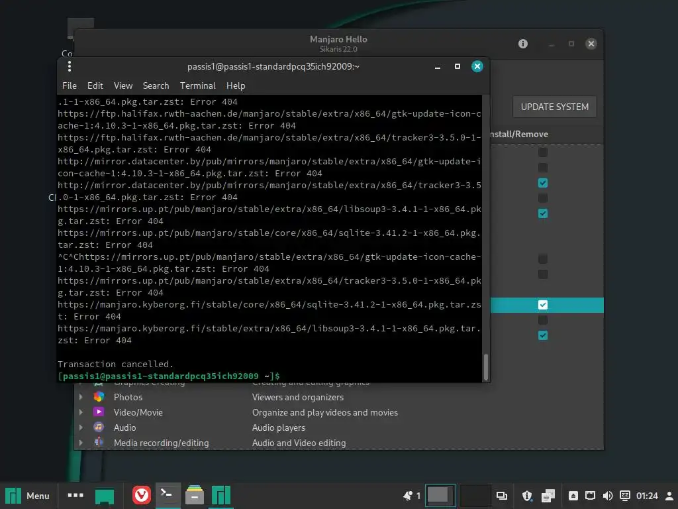Screen dimensions: 678x509
Task: Tick the topmost checkbox under Install/Remove
Action: [x=543, y=152]
